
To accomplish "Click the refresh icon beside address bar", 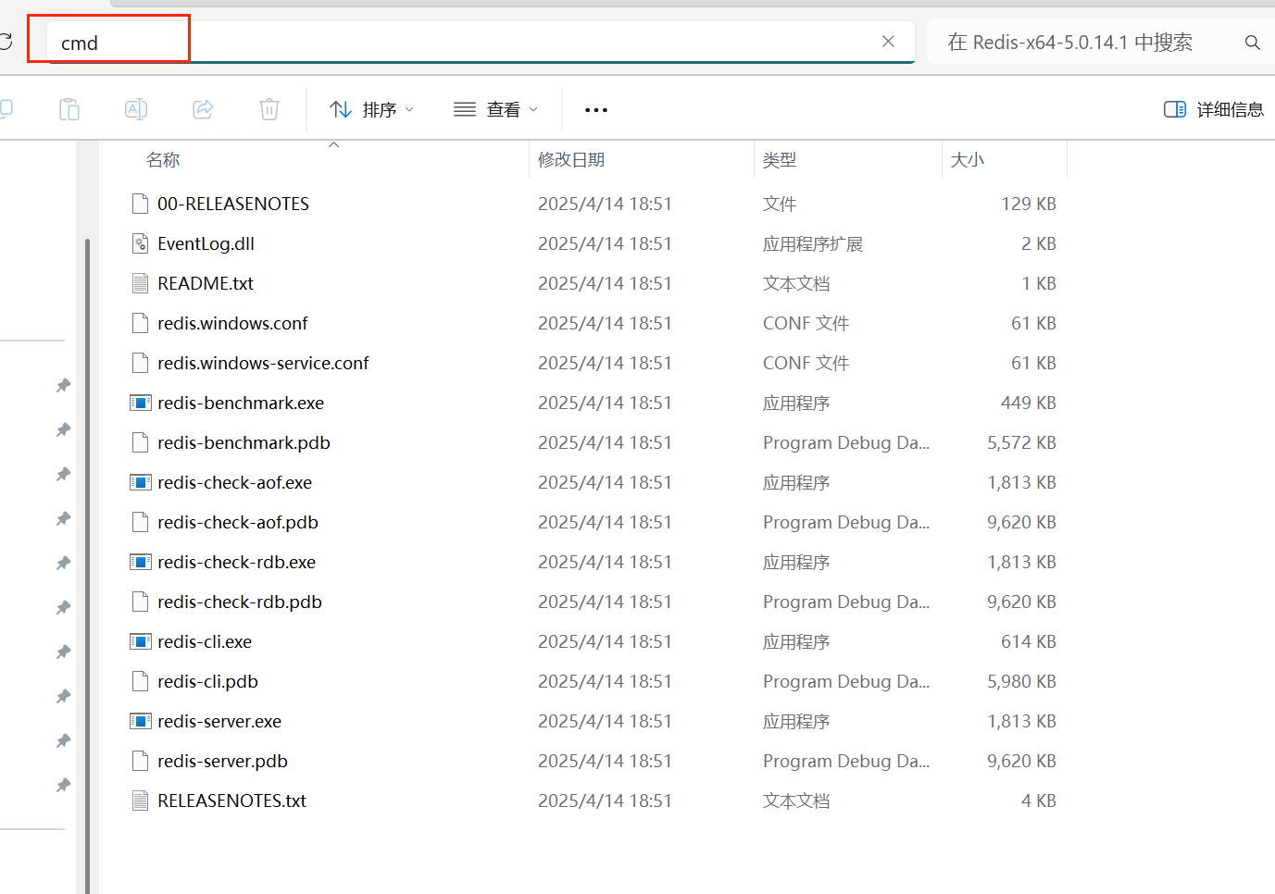I will 5,42.
